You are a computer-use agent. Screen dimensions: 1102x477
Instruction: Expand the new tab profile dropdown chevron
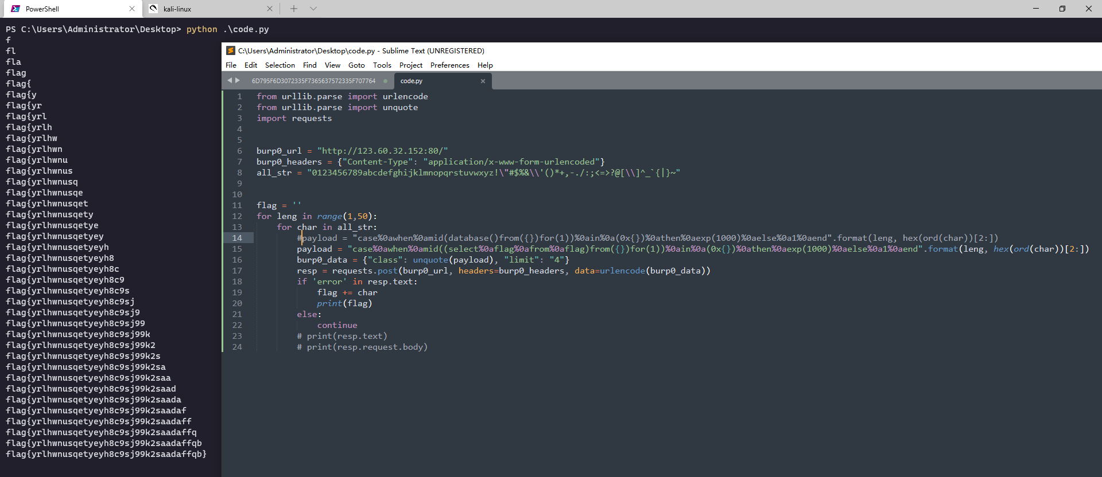(x=313, y=9)
